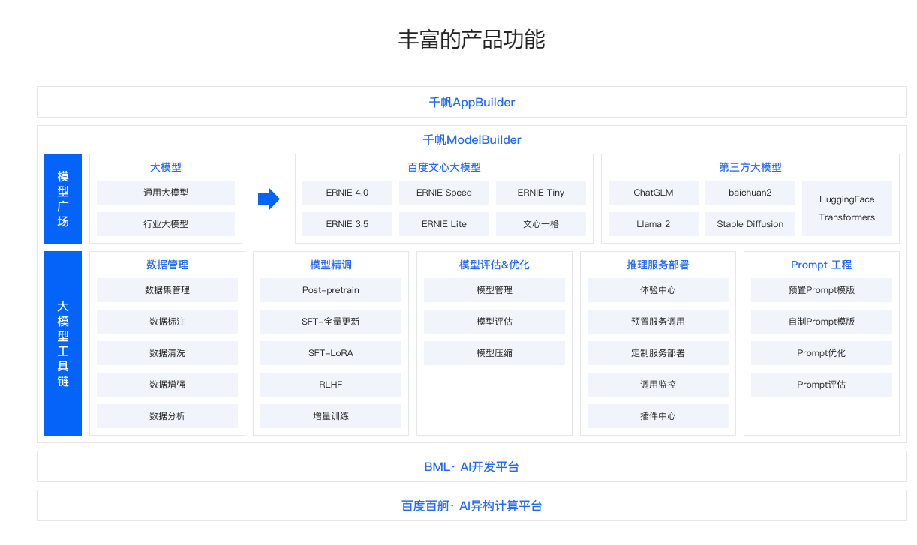The width and height of the screenshot is (917, 545).
Task: Open SFT-LoRA item
Action: coord(331,353)
